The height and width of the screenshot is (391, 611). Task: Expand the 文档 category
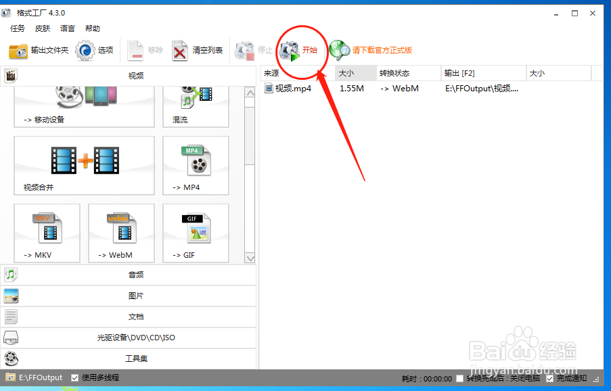coord(129,317)
